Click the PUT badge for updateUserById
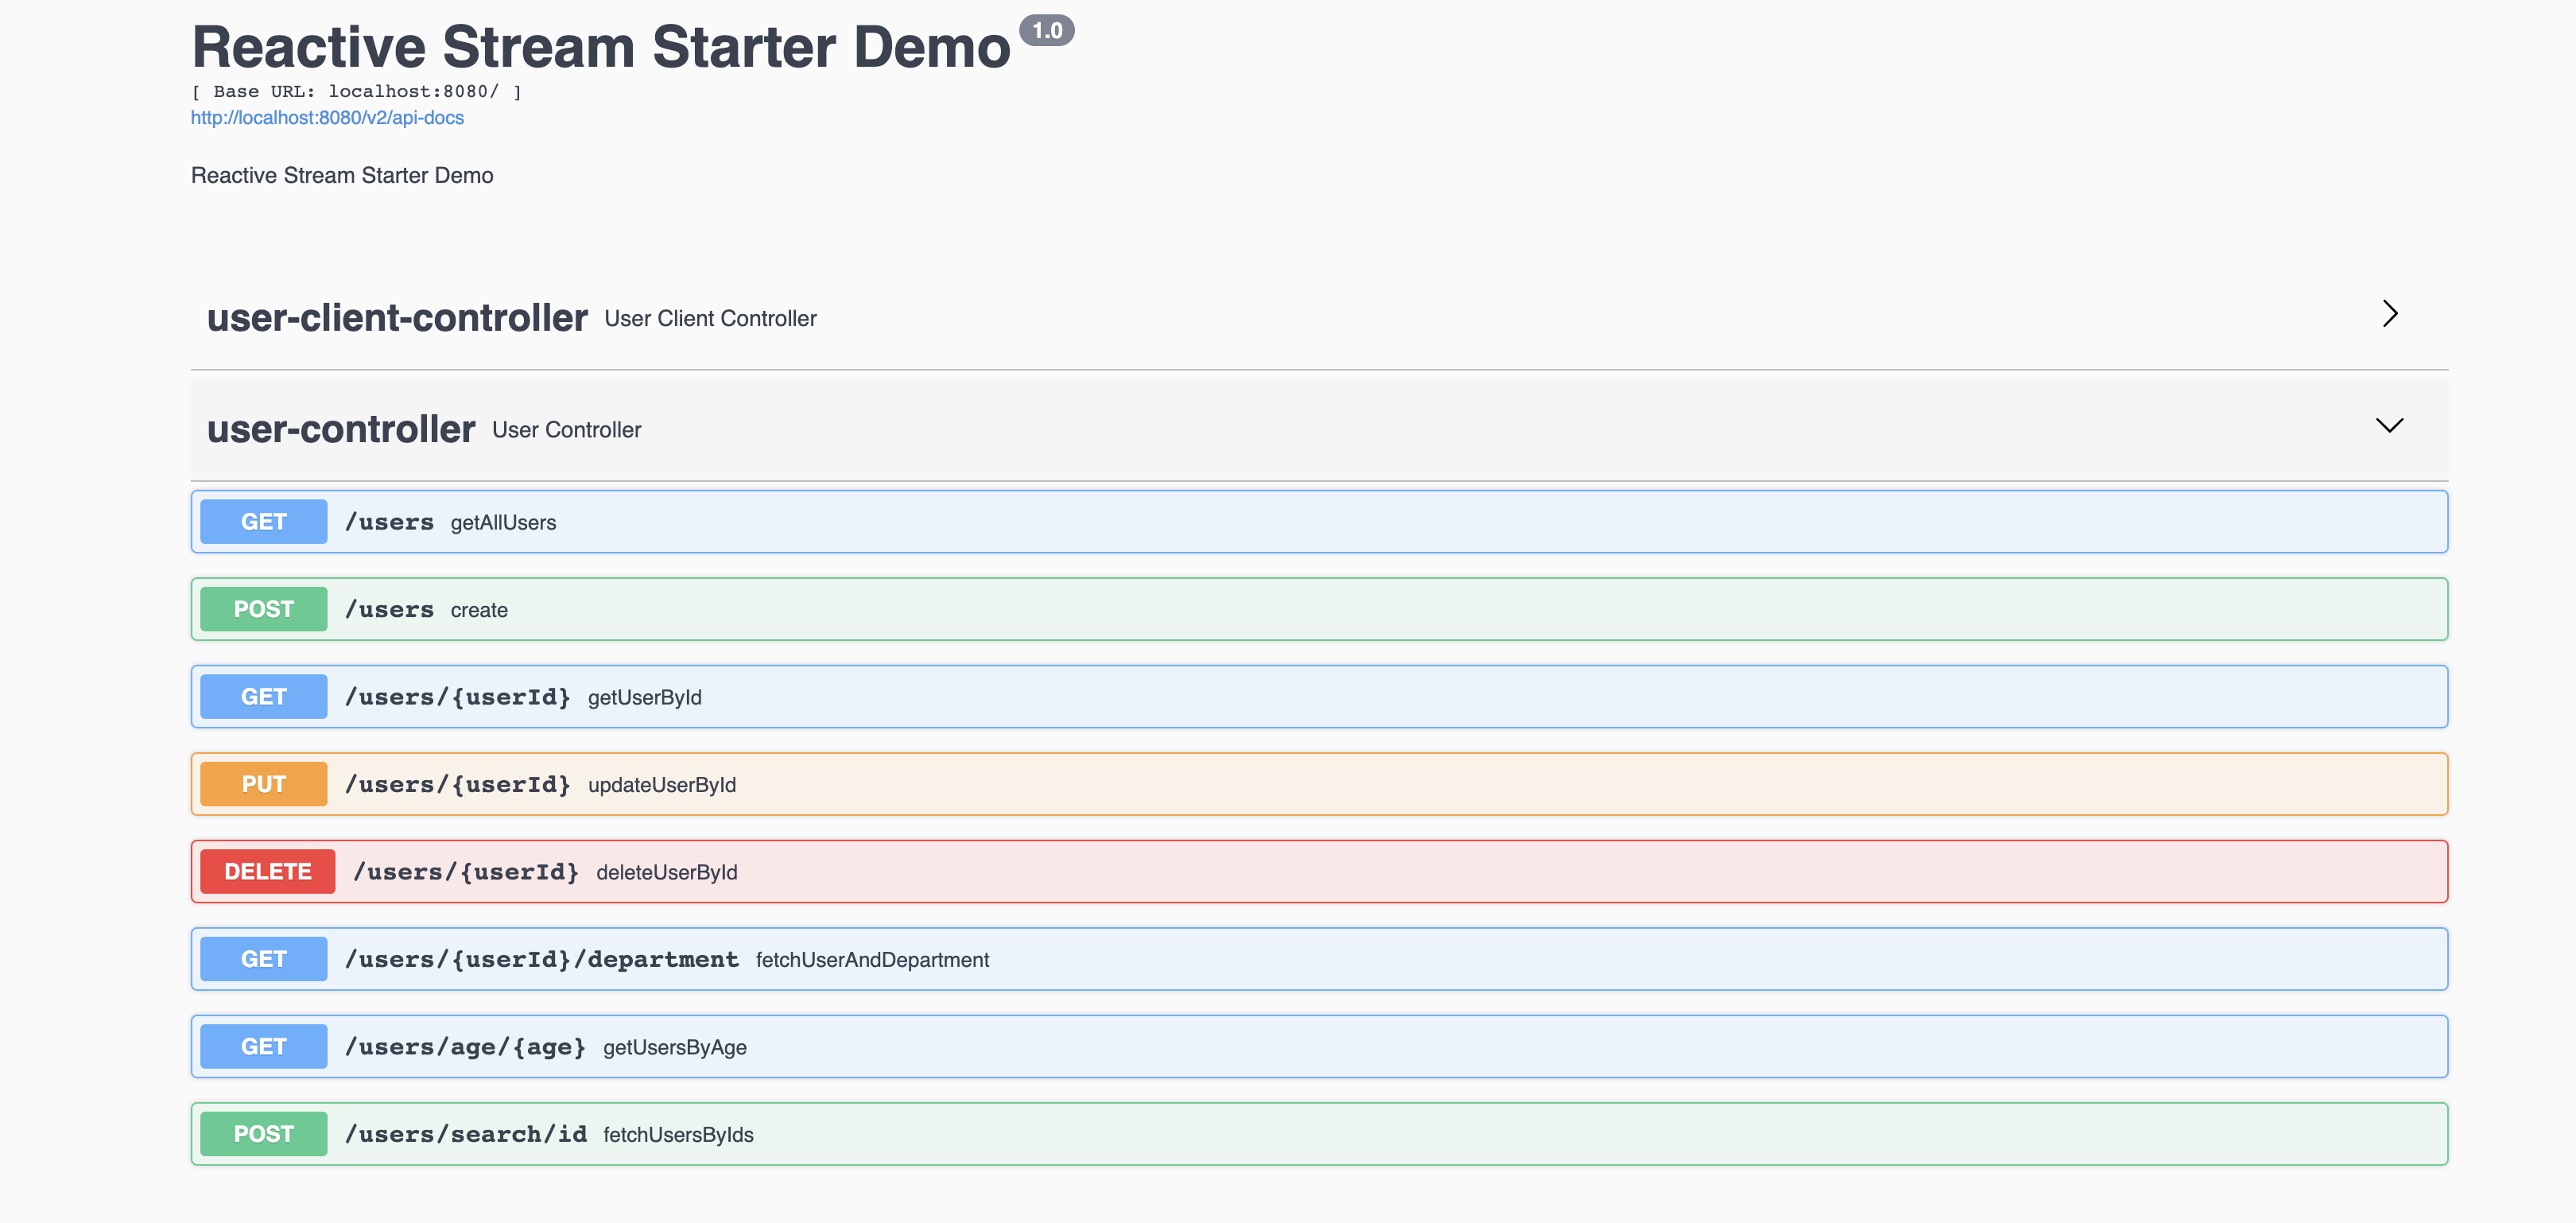Screen dimensions: 2576x1223 pos(263,784)
